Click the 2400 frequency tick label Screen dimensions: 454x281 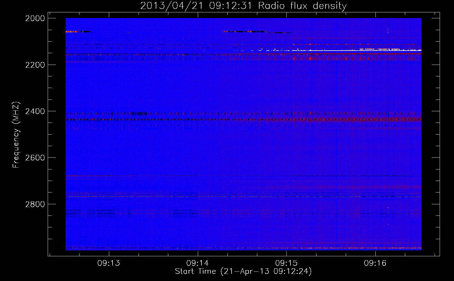click(x=35, y=111)
